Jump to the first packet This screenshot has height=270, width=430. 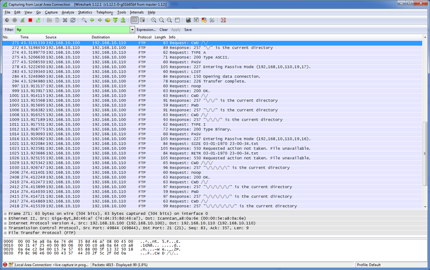coord(115,20)
